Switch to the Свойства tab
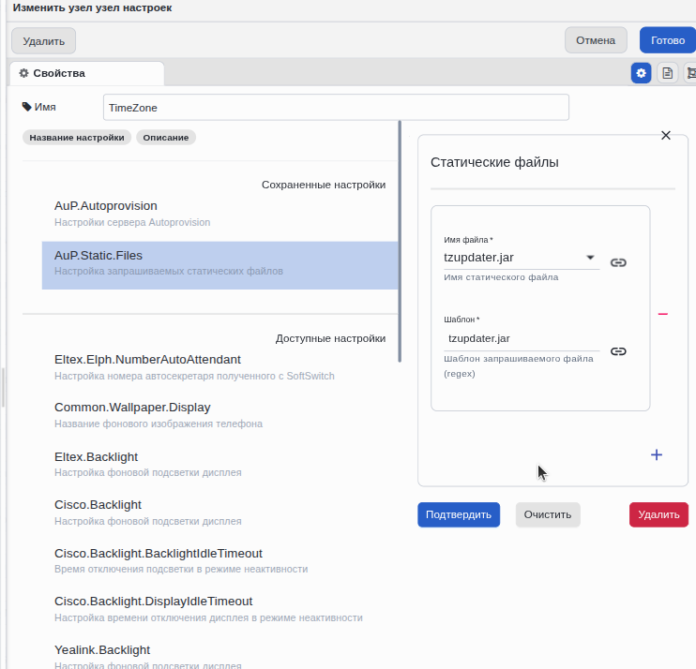 pyautogui.click(x=87, y=74)
